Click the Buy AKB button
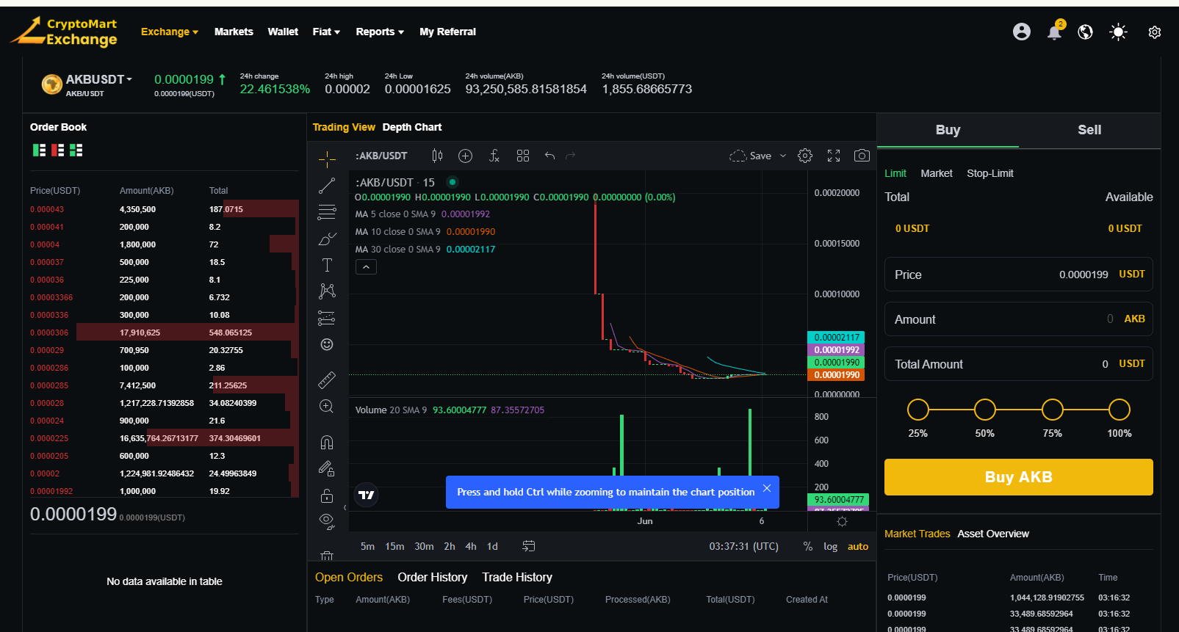Viewport: 1179px width, 632px height. 1019,477
